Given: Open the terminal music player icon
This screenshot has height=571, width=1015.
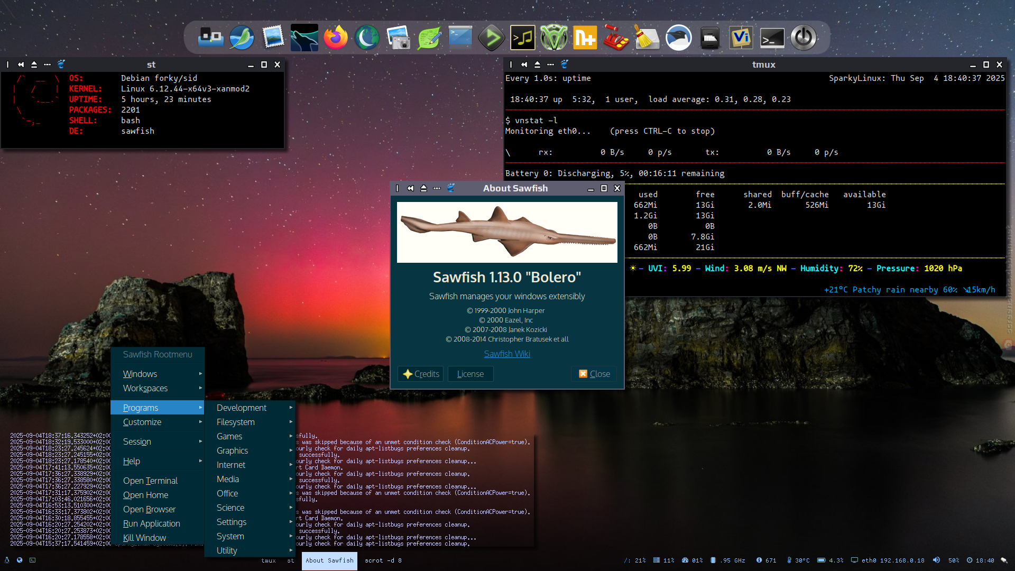Looking at the screenshot, I should tap(523, 38).
